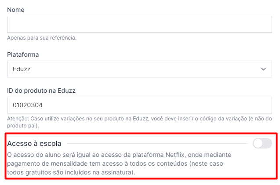Click the chevron arrow in Plataforma field

click(x=263, y=69)
